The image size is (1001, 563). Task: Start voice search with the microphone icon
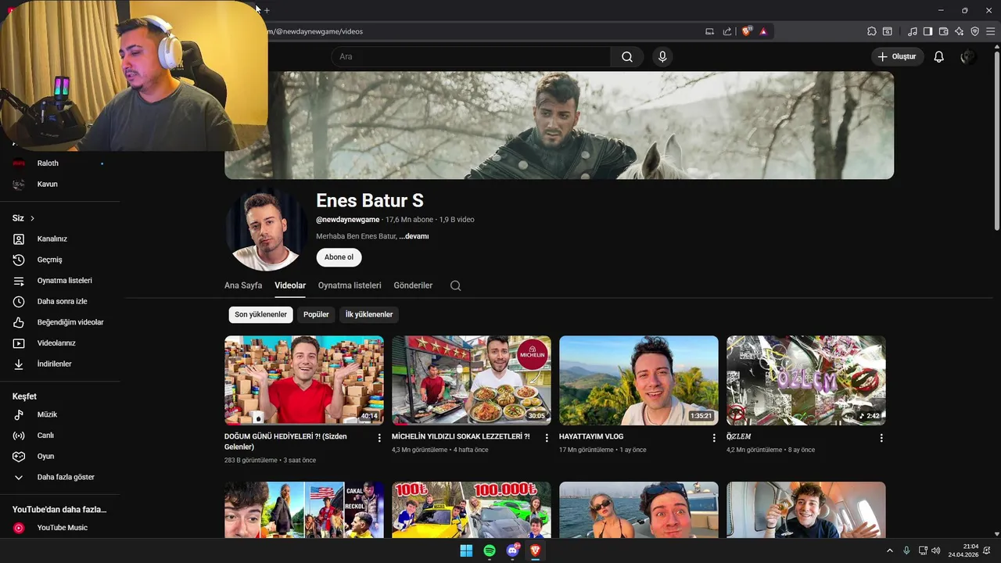[662, 57]
